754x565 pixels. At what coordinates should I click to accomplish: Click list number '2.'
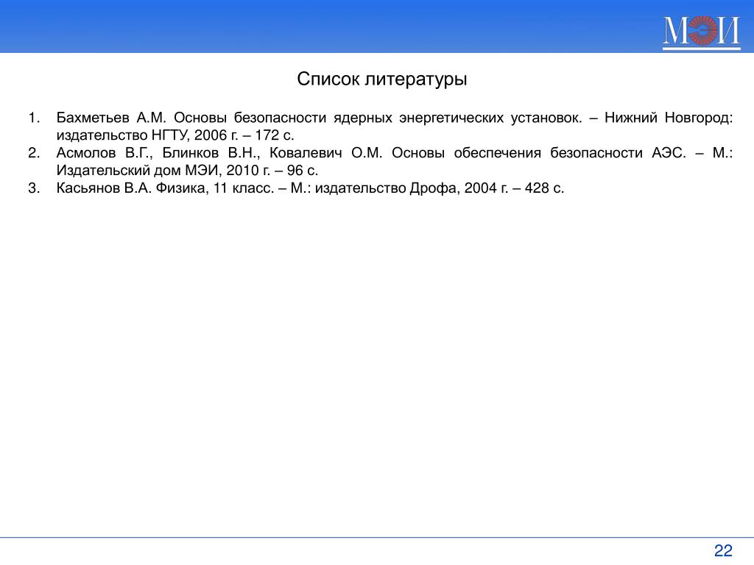34,153
